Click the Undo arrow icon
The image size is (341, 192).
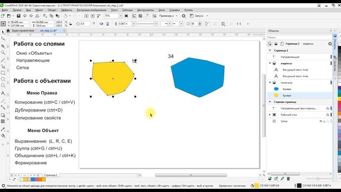pos(66,16)
